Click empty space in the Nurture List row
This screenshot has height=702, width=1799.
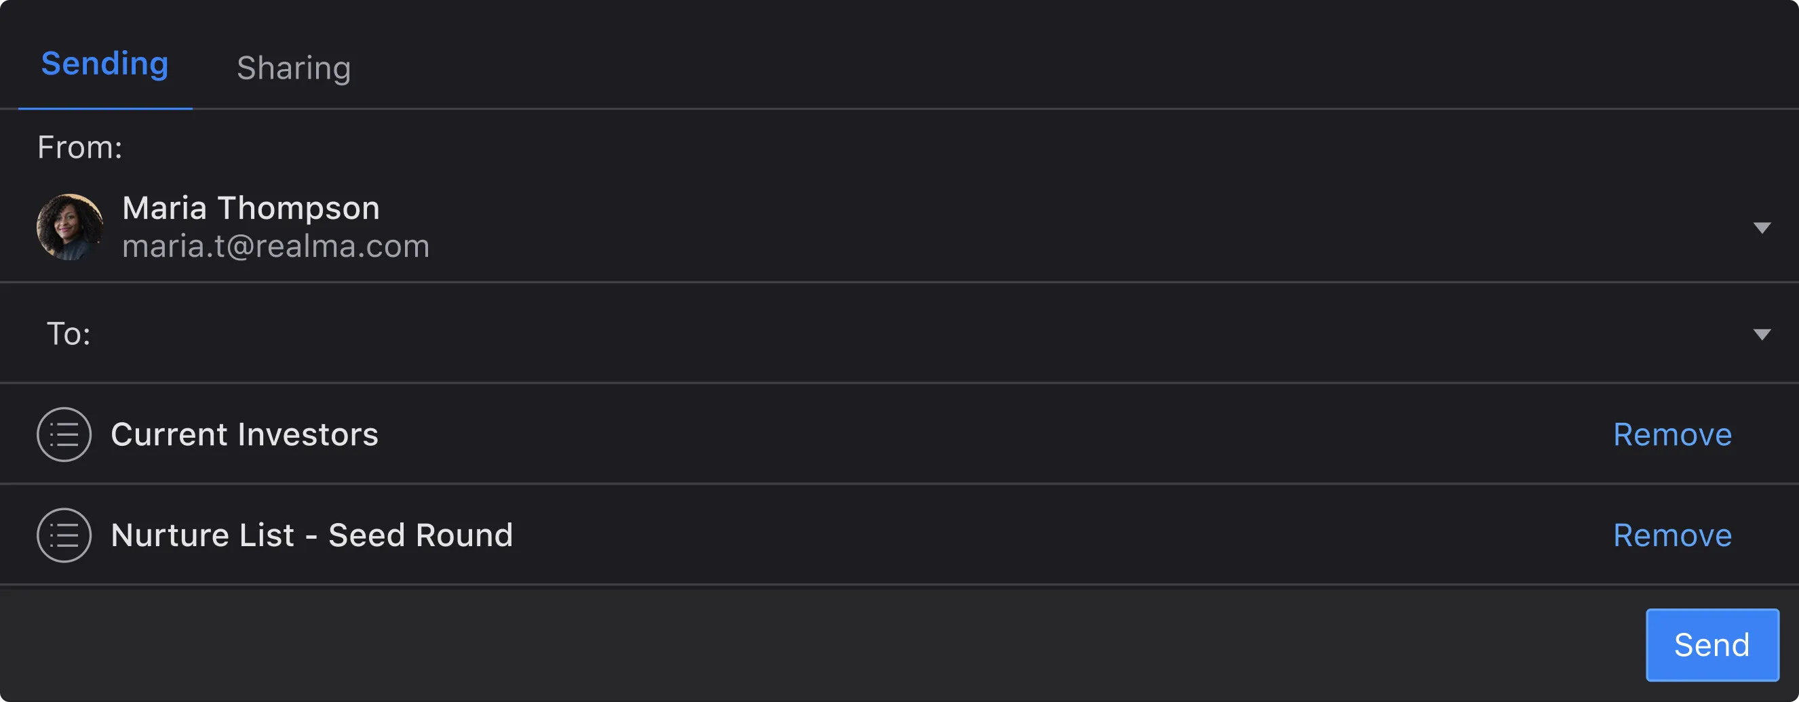pyautogui.click(x=1047, y=535)
